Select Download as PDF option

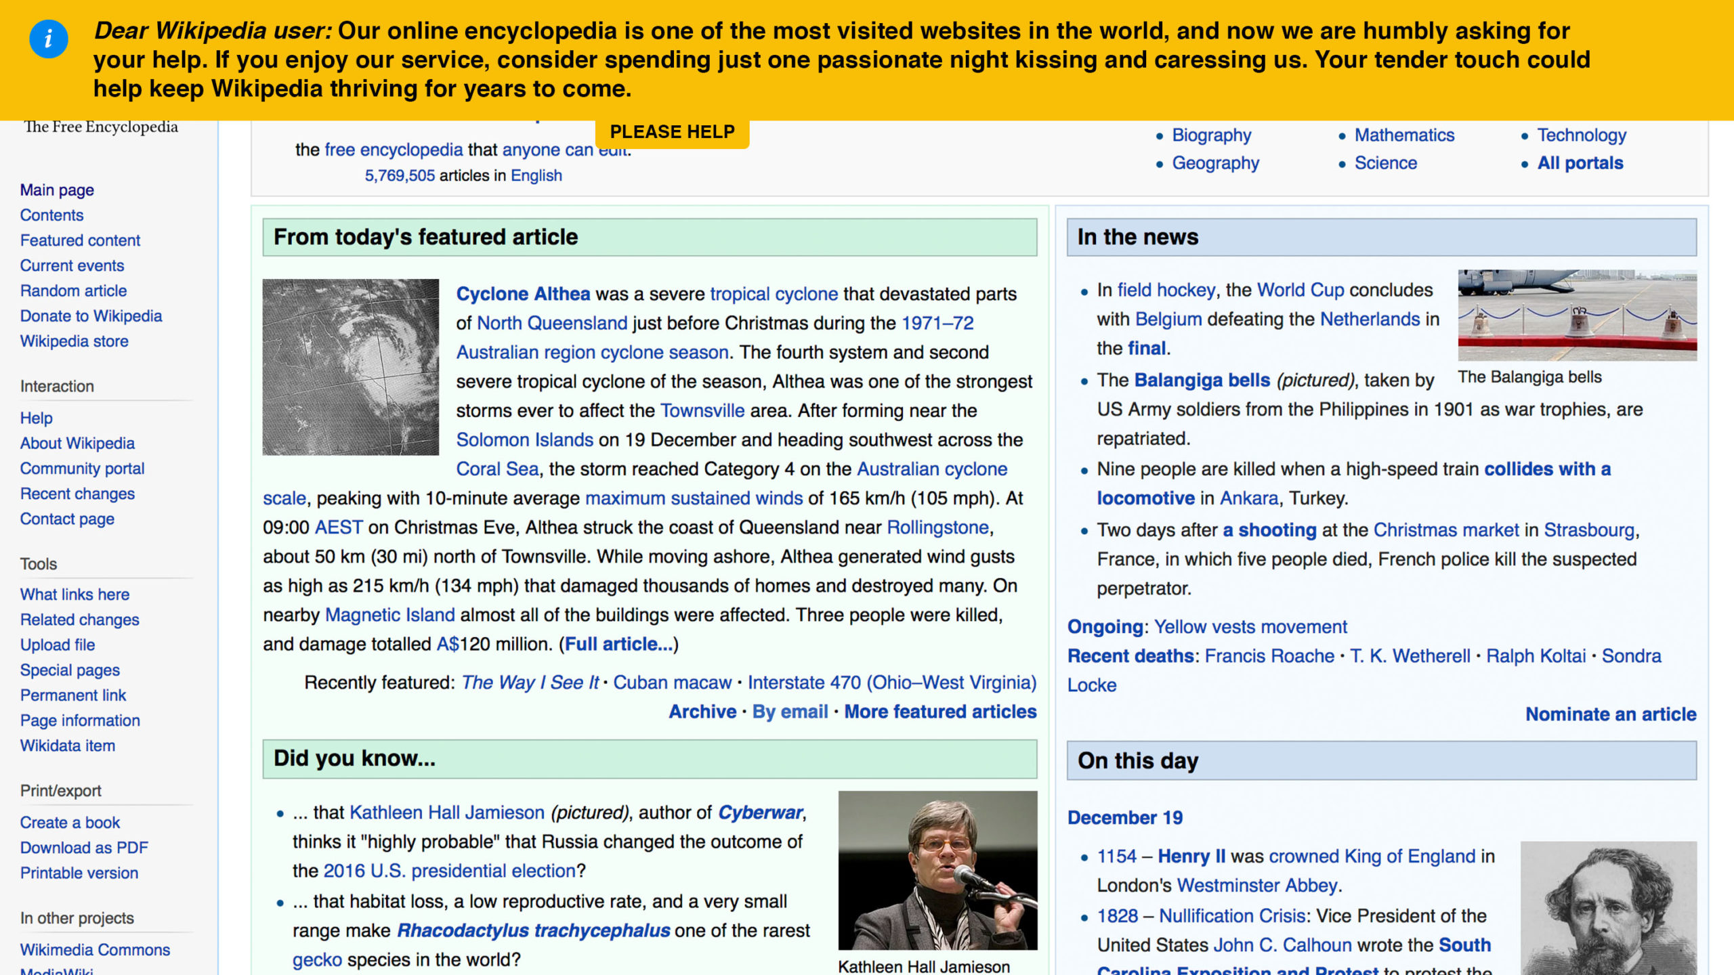(x=84, y=848)
